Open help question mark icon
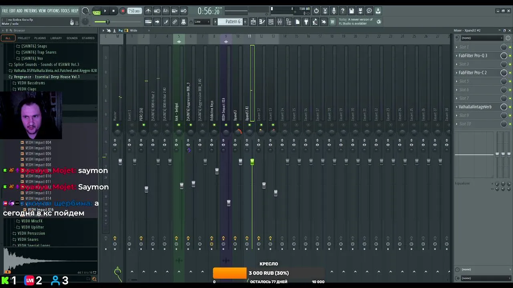 (343, 11)
